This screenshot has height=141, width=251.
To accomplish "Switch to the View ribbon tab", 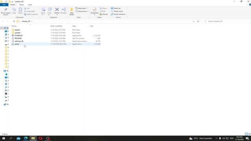I will click(x=30, y=5).
